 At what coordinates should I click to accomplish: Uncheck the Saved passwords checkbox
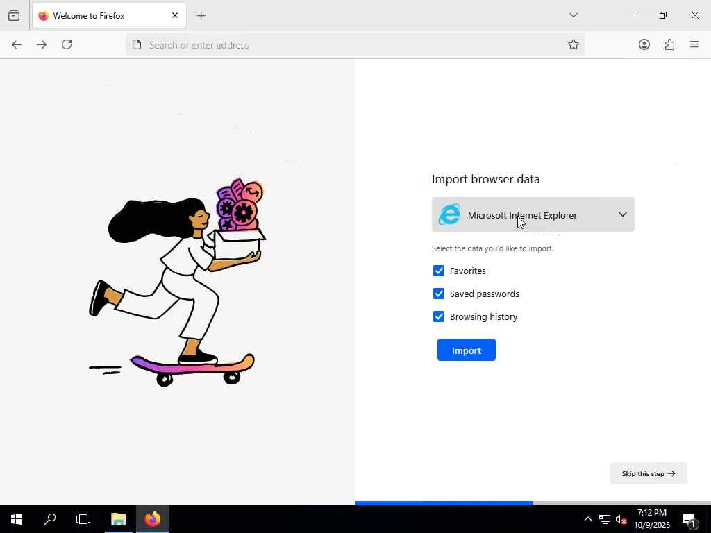[439, 294]
